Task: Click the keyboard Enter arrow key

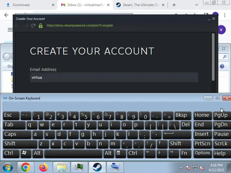Action: pos(177,135)
